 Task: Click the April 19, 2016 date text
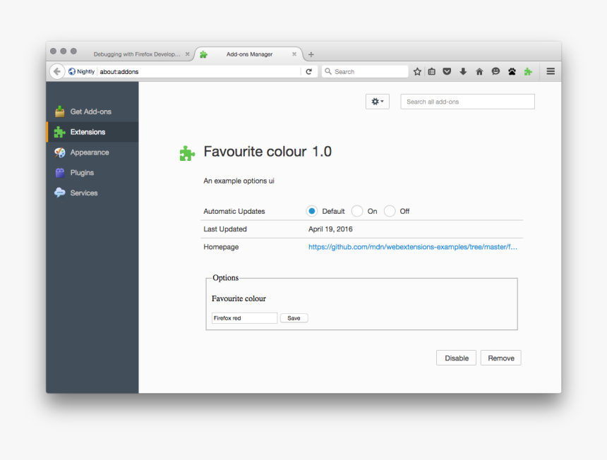(x=330, y=229)
